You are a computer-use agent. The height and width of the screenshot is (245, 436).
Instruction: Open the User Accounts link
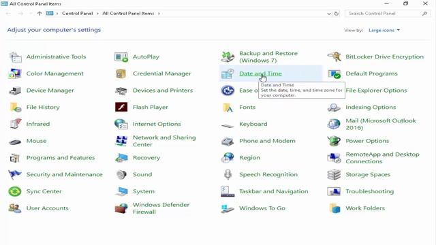[x=47, y=208]
